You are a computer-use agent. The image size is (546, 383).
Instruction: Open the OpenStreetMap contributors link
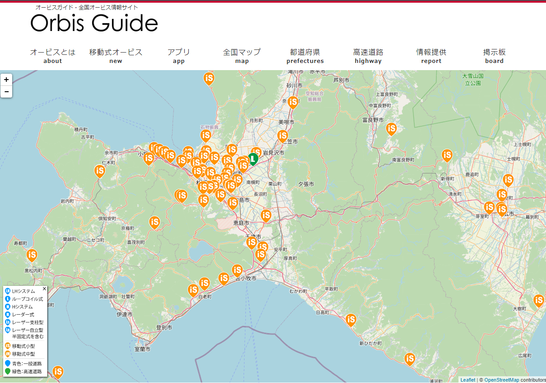coord(501,380)
